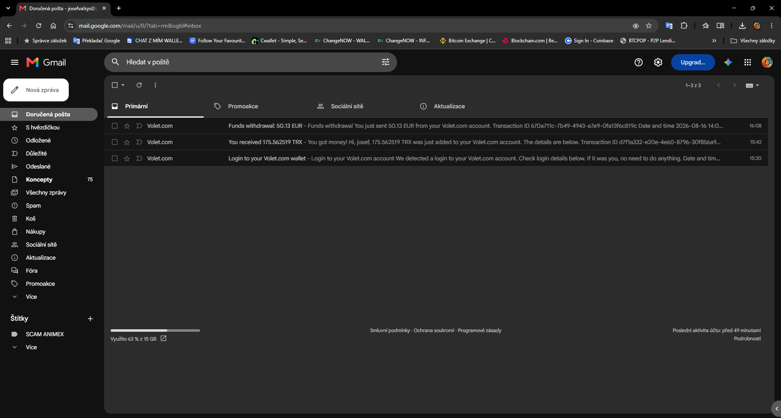
Task: Star the You received 175.562519 TRX email
Action: (x=127, y=142)
